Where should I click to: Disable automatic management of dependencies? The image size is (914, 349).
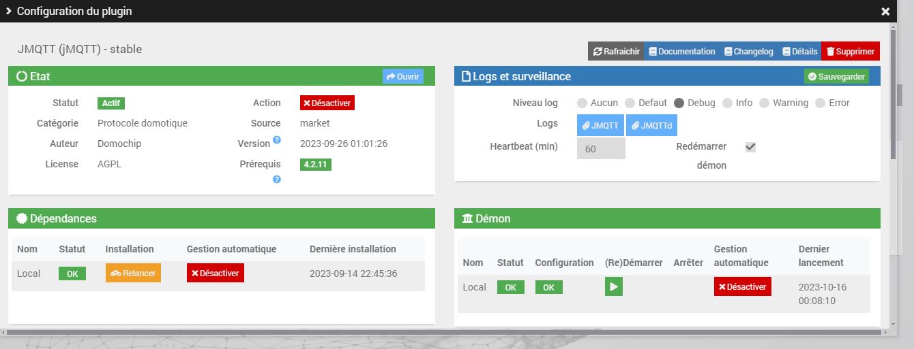tap(215, 273)
